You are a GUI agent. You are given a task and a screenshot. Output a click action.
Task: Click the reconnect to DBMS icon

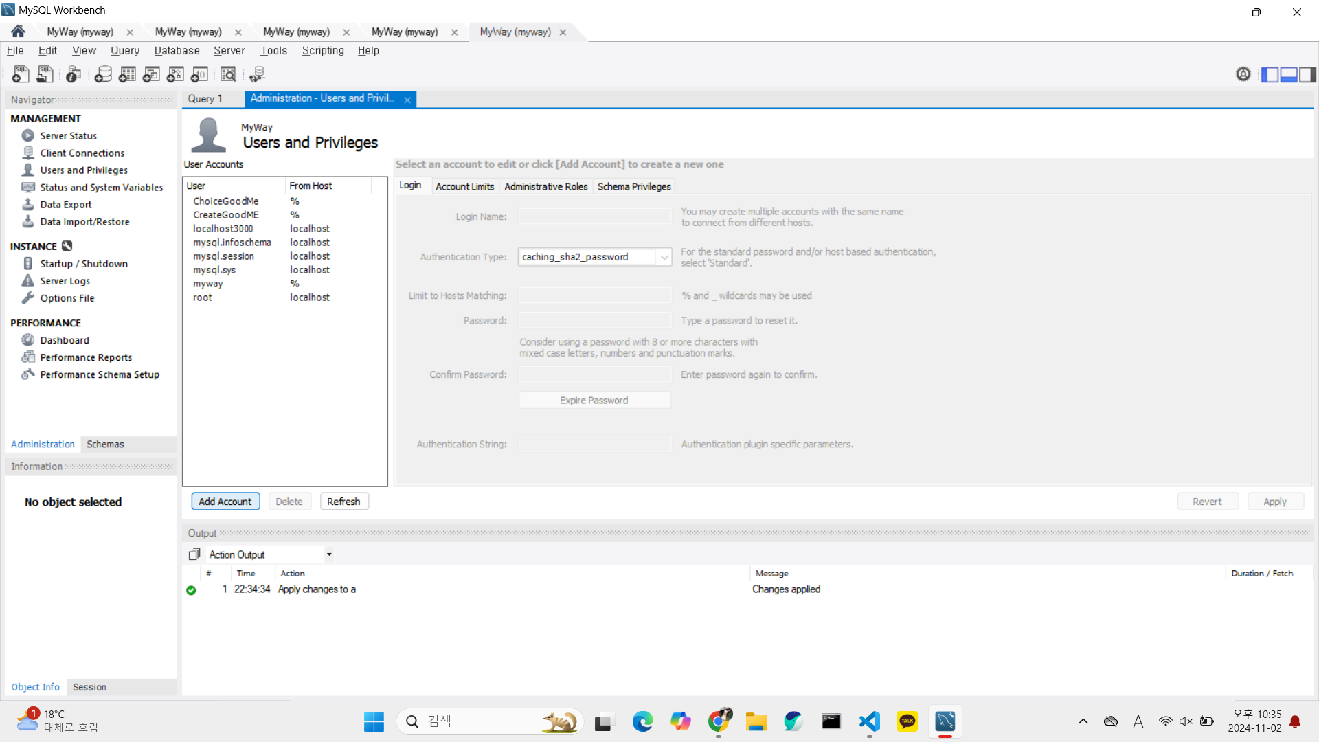tap(257, 74)
